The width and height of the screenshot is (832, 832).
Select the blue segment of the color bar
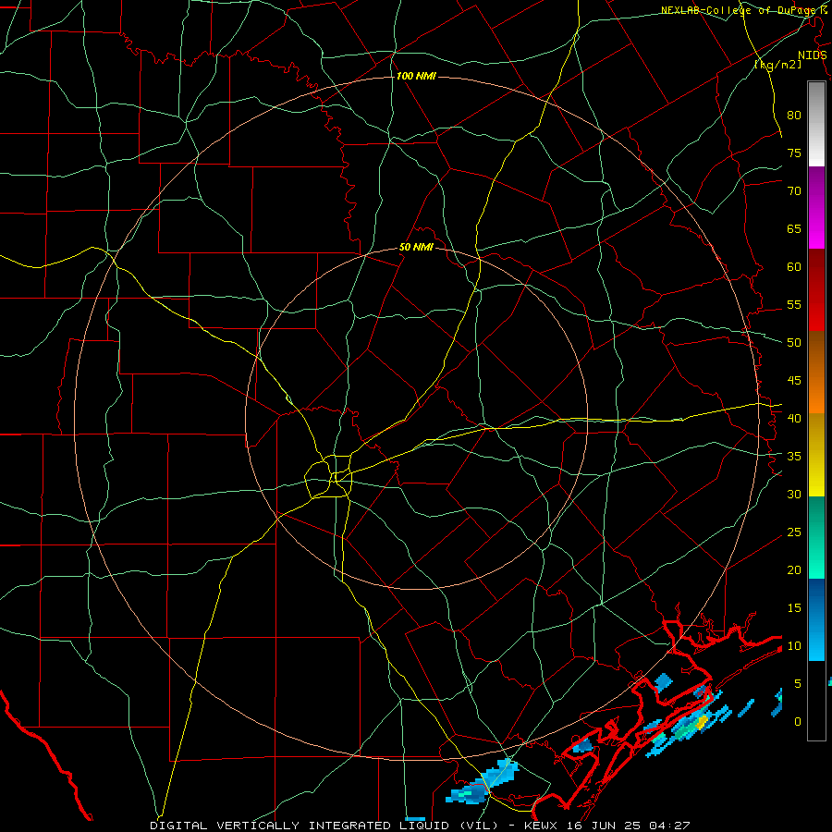816,619
